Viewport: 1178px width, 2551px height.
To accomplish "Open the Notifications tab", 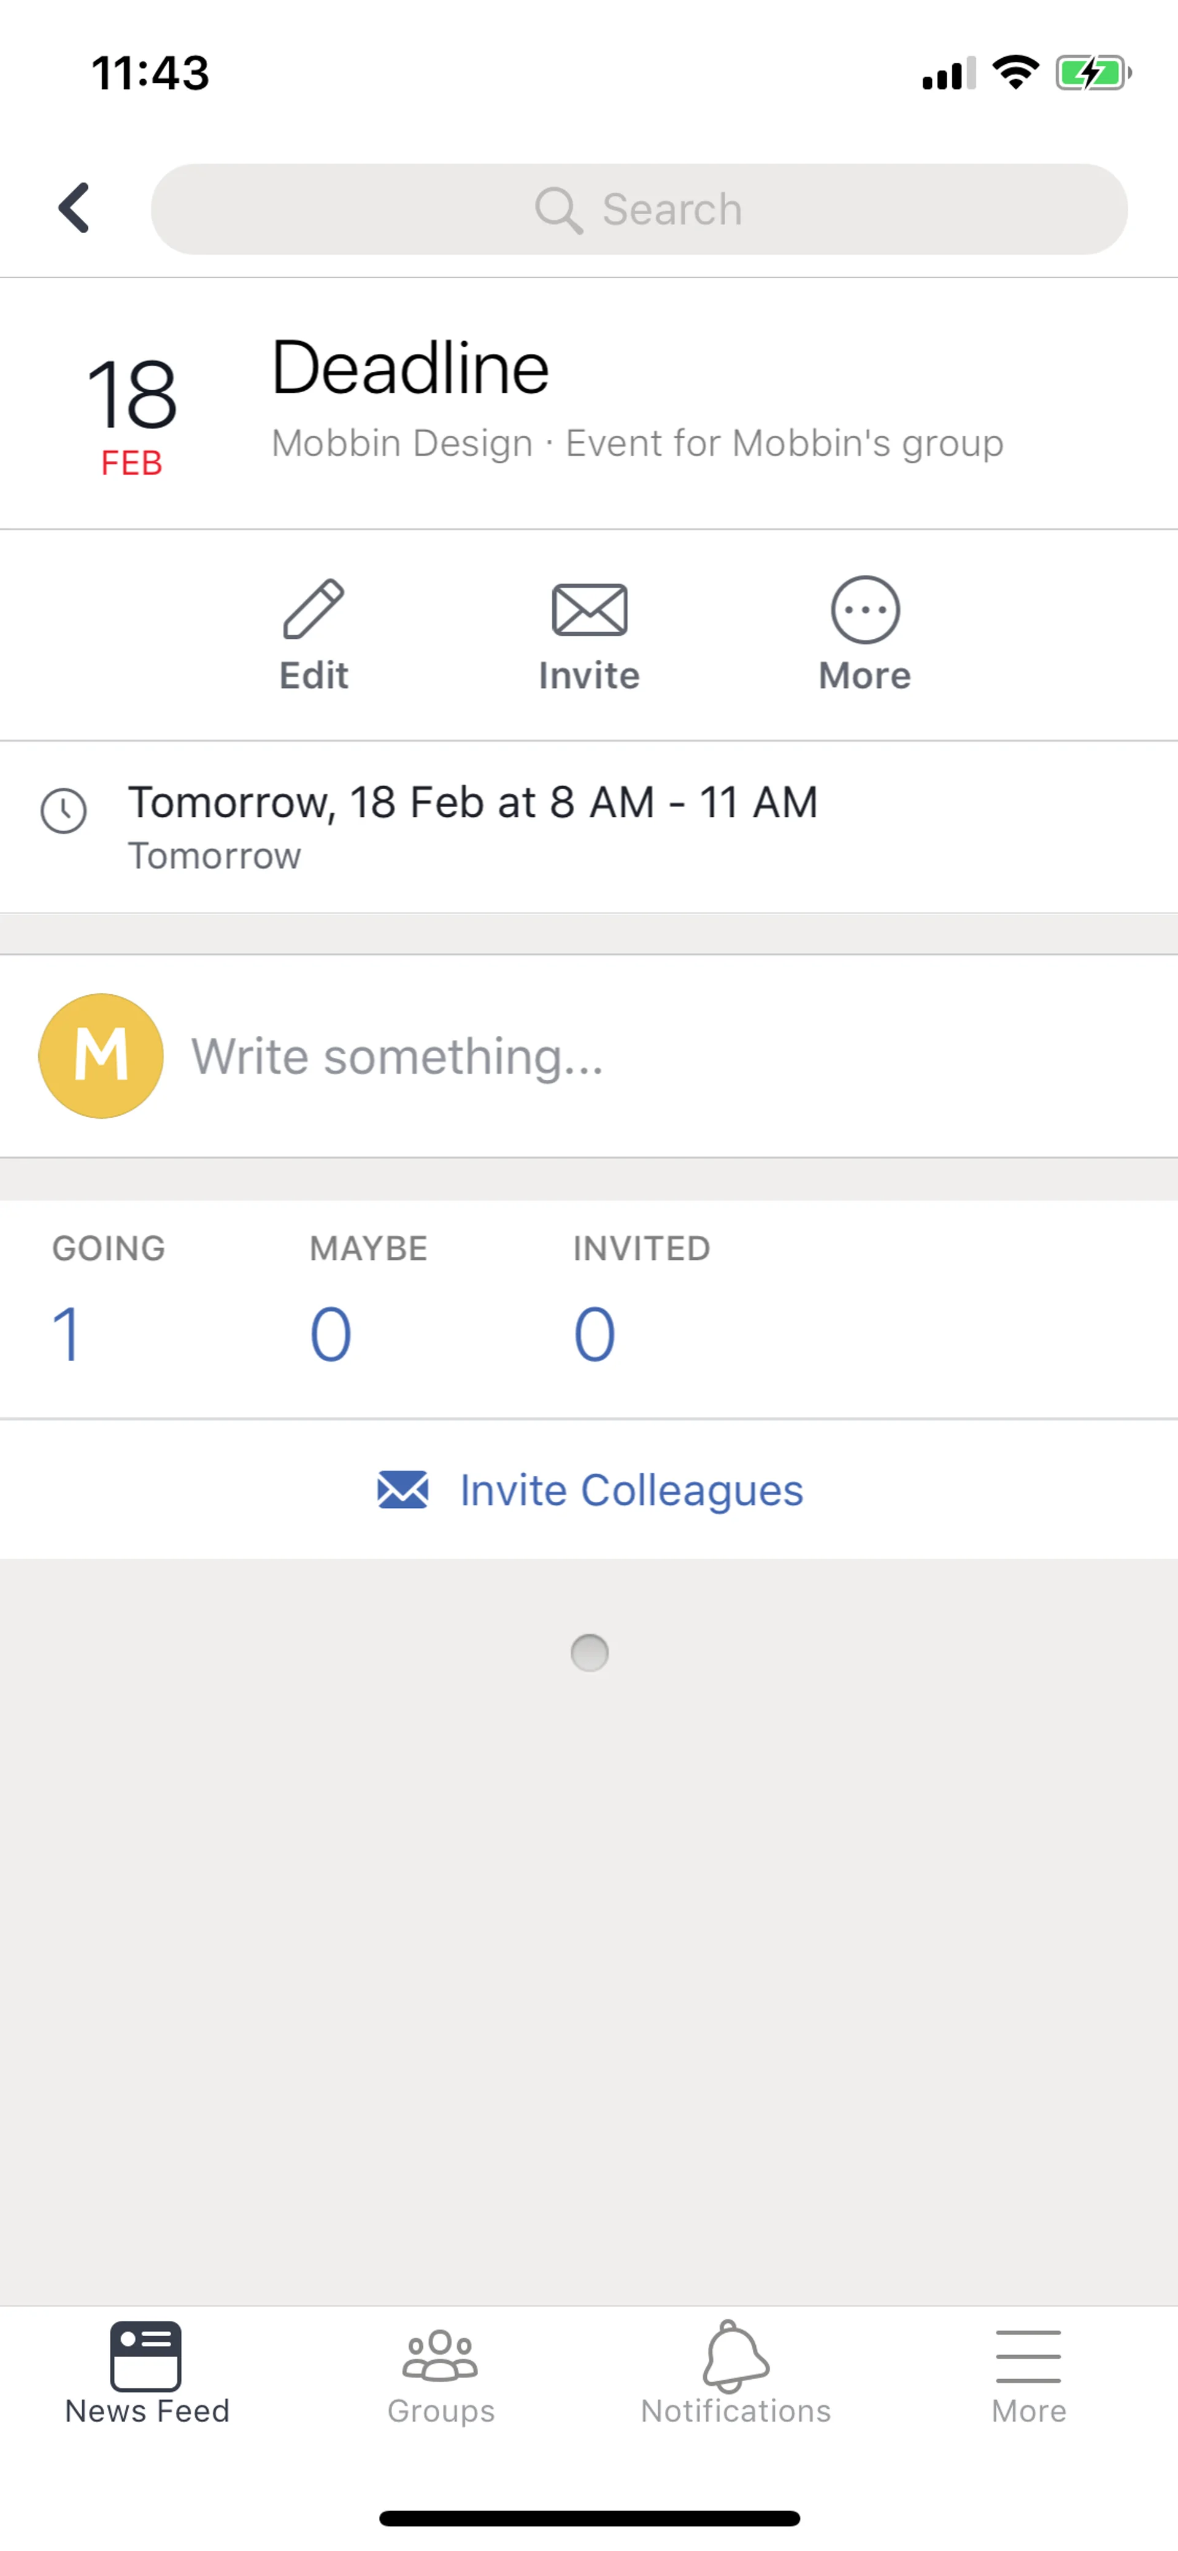I will point(736,2373).
